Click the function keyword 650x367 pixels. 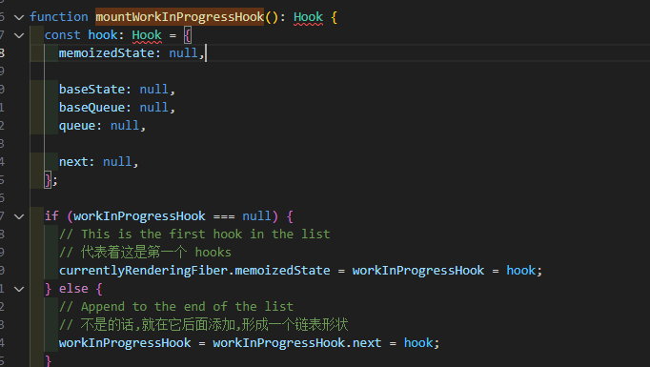[58, 17]
